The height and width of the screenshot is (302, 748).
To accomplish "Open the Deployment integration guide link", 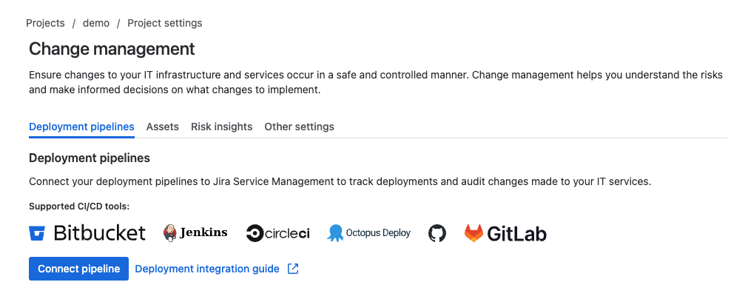I will click(207, 269).
